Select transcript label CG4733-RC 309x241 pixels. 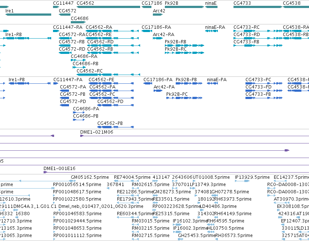coord(246,27)
